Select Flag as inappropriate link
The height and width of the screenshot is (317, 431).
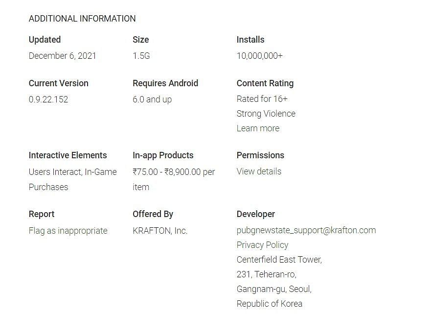(68, 231)
